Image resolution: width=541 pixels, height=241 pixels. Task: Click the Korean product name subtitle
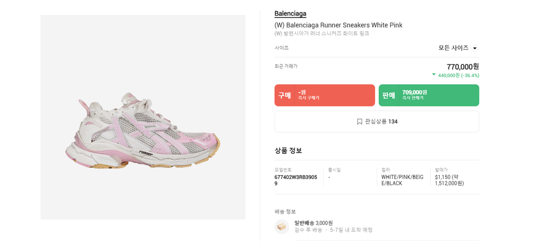click(x=322, y=33)
